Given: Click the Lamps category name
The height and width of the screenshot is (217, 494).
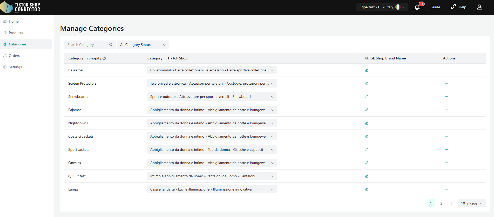Looking at the screenshot, I should tap(73, 189).
